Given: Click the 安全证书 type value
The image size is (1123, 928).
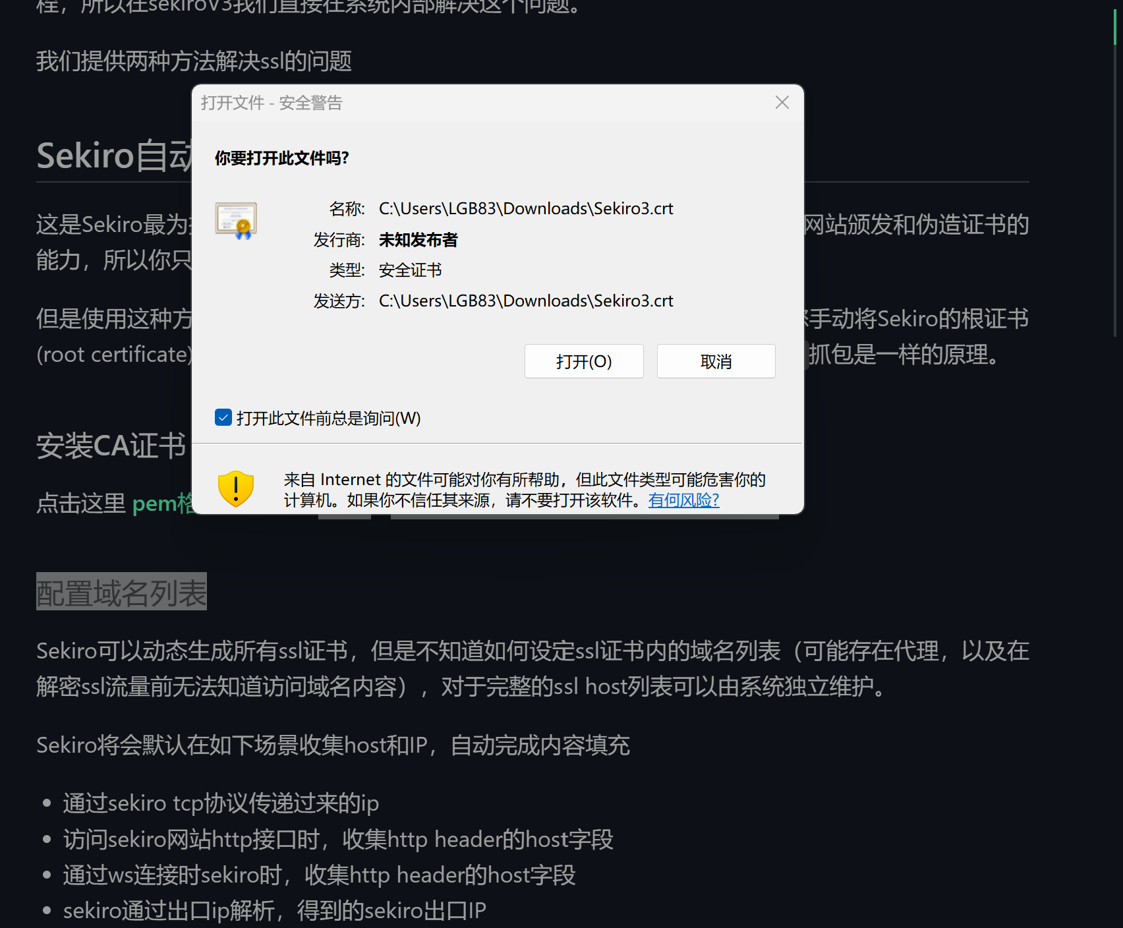Looking at the screenshot, I should pyautogui.click(x=410, y=270).
